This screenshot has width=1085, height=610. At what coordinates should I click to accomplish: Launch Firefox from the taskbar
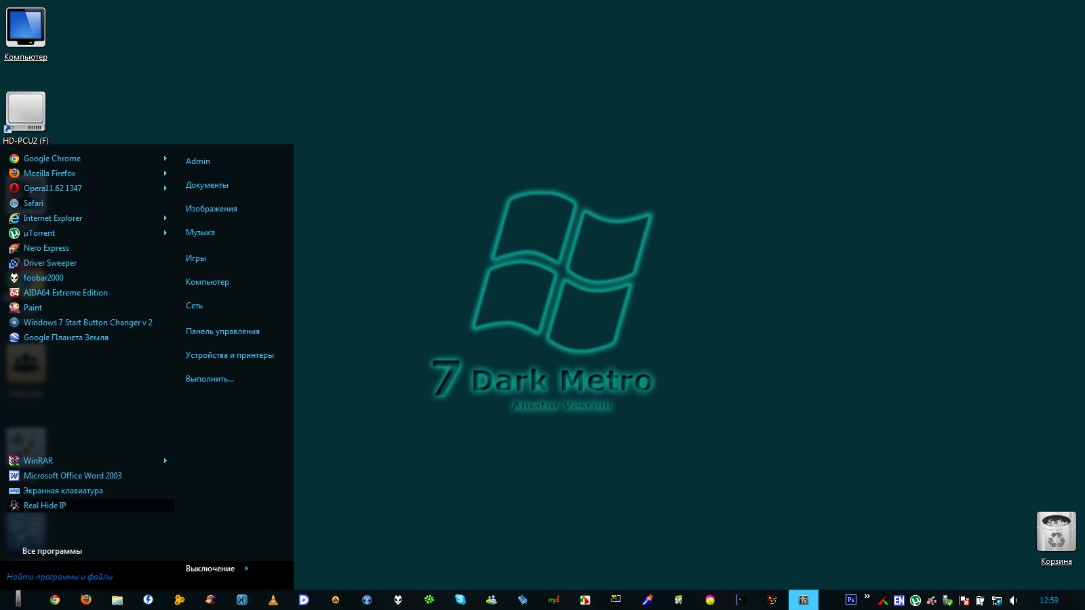click(x=86, y=600)
